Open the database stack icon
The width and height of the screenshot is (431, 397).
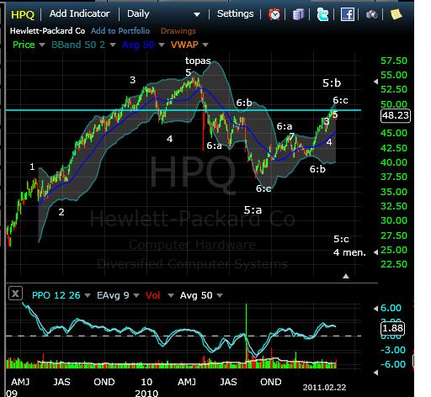click(299, 14)
